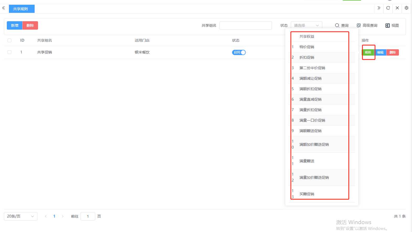Click the 查询 search button
The height and width of the screenshot is (232, 412).
coord(342,25)
